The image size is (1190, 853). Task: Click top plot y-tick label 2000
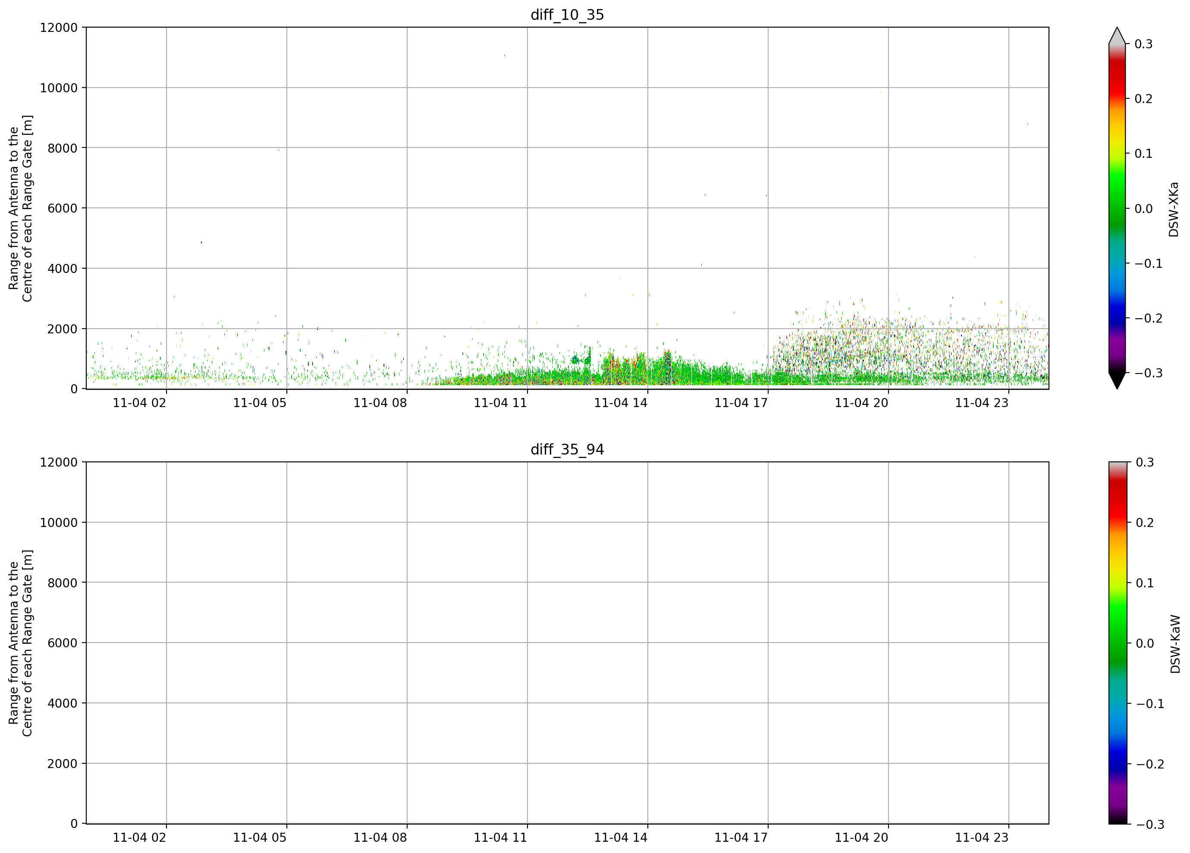(63, 329)
